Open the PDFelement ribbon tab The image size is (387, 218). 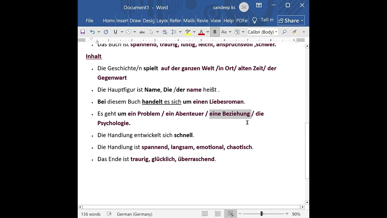click(242, 21)
